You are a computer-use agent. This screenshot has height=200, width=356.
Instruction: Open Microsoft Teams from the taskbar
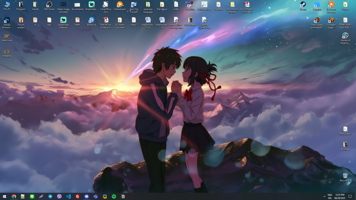pos(96,196)
